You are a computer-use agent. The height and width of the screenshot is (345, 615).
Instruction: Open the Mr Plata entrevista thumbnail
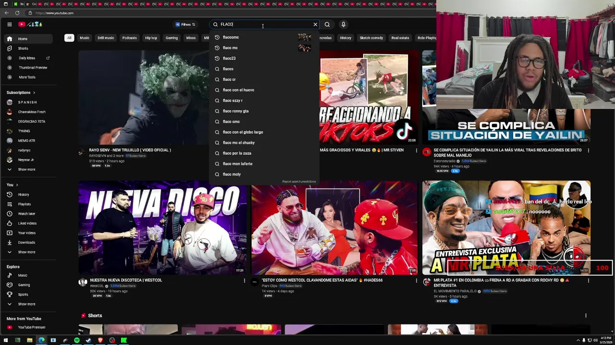[506, 228]
